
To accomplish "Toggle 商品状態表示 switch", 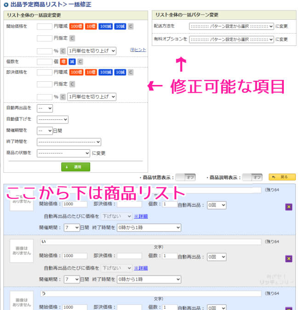I will 185,177.
